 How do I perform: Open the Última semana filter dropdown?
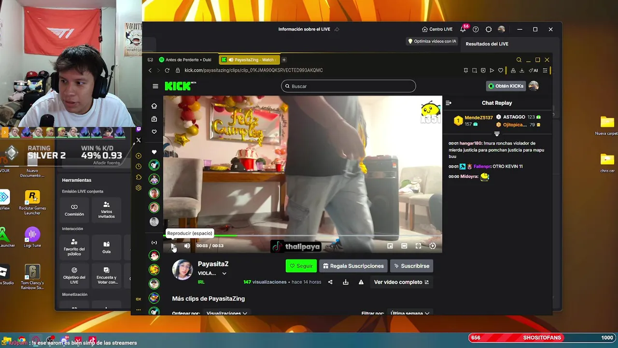[x=410, y=313]
